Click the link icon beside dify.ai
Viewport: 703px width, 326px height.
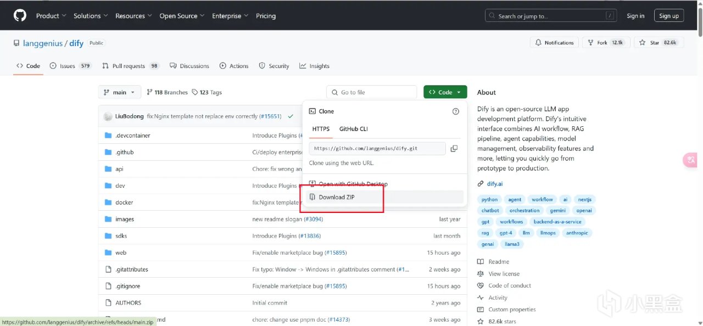click(x=481, y=184)
